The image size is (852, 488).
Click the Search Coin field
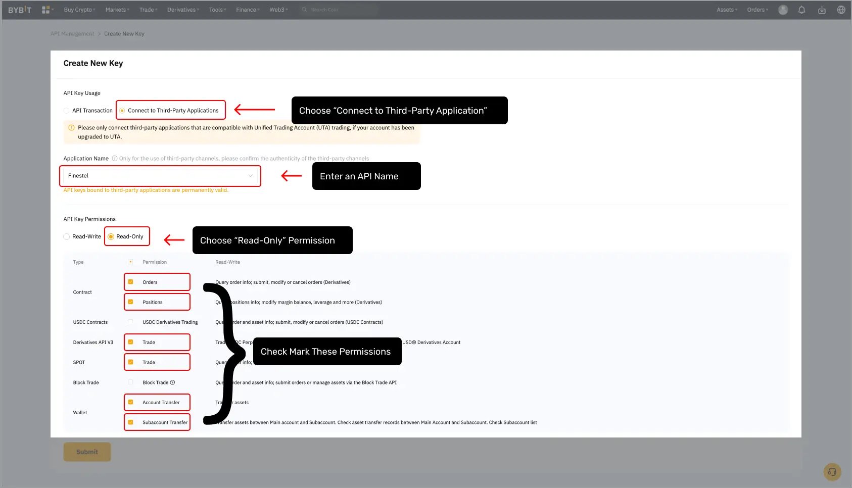[x=339, y=10]
